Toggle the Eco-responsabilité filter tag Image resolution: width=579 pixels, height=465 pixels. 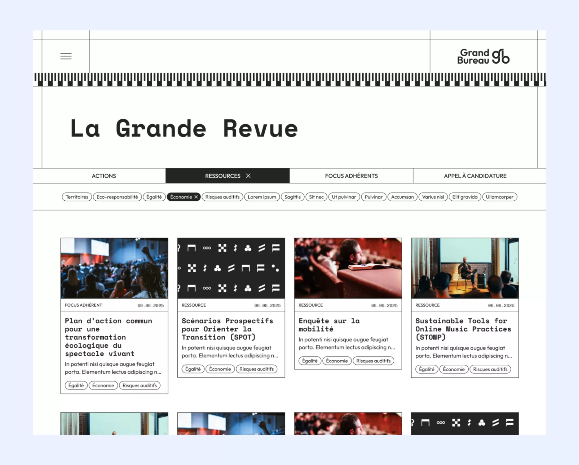click(x=117, y=197)
